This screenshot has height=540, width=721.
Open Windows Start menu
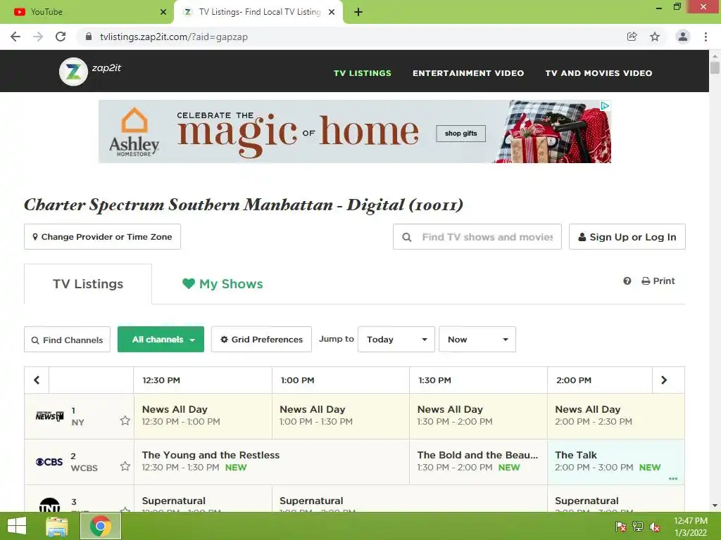pos(17,526)
